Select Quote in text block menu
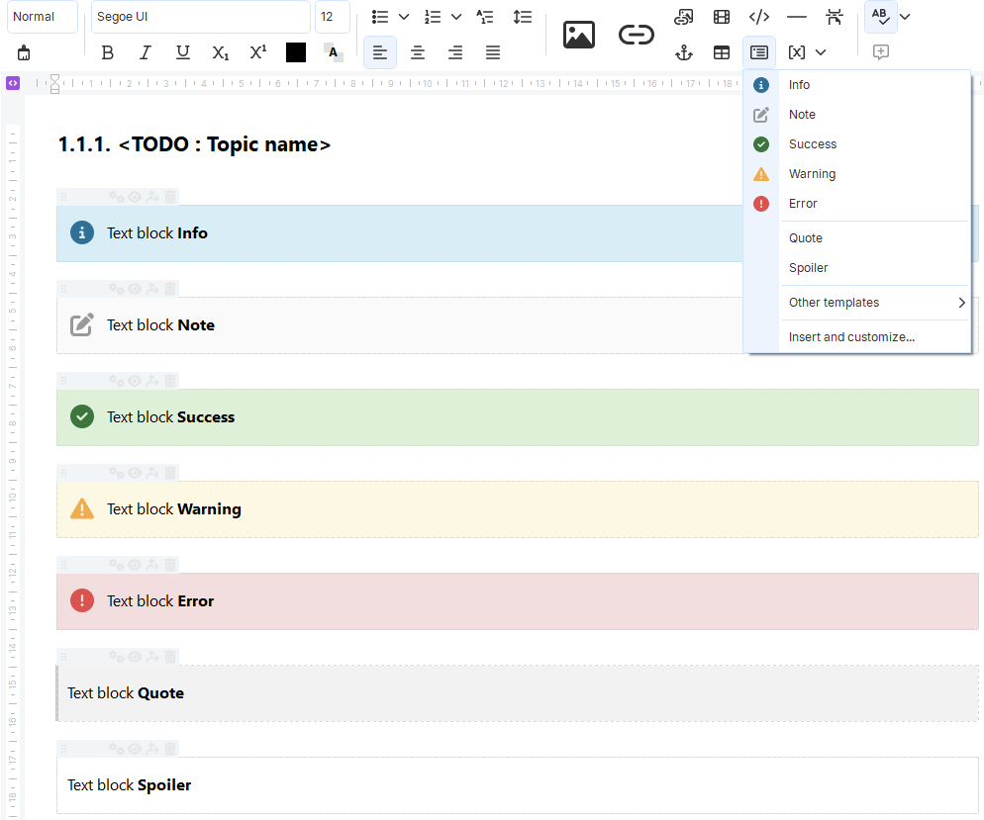984x820 pixels. (x=857, y=238)
